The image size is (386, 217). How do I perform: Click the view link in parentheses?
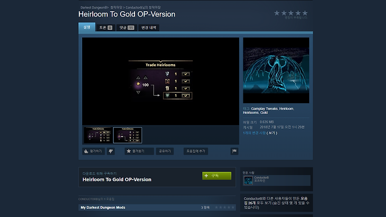click(272, 133)
